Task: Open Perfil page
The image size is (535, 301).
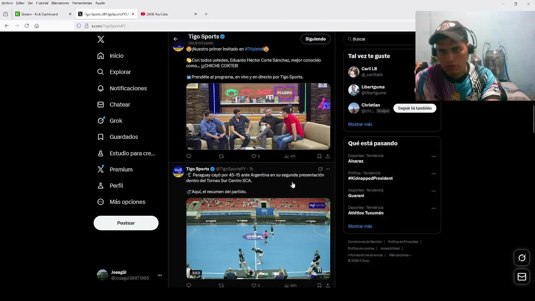Action: pyautogui.click(x=110, y=186)
